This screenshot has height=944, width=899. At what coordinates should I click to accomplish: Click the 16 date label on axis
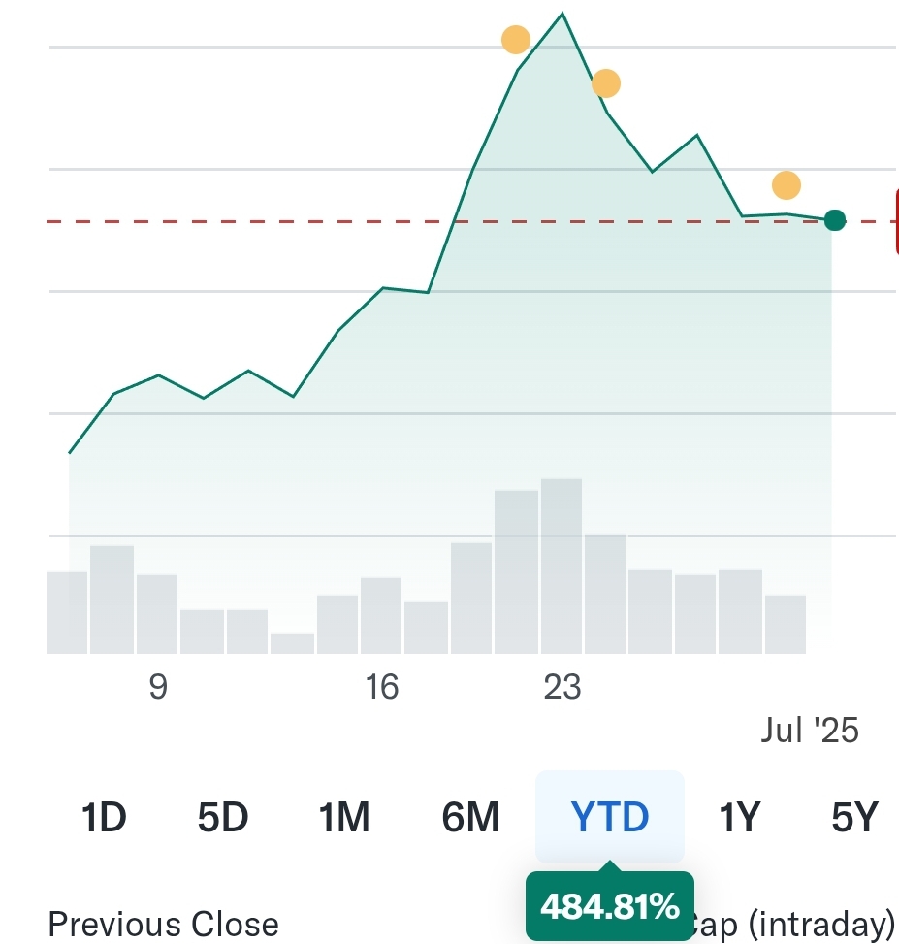pyautogui.click(x=382, y=687)
